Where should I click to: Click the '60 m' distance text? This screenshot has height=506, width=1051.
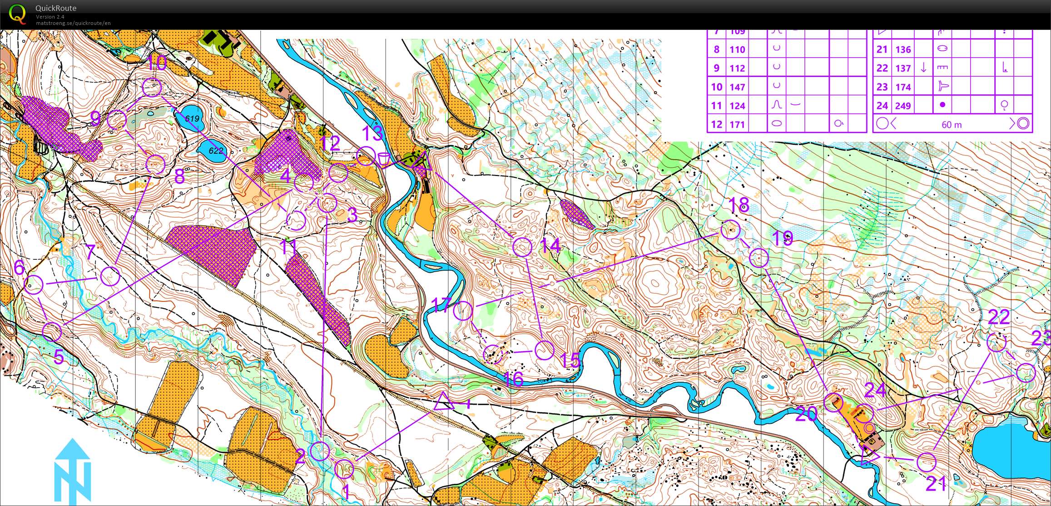pyautogui.click(x=952, y=125)
